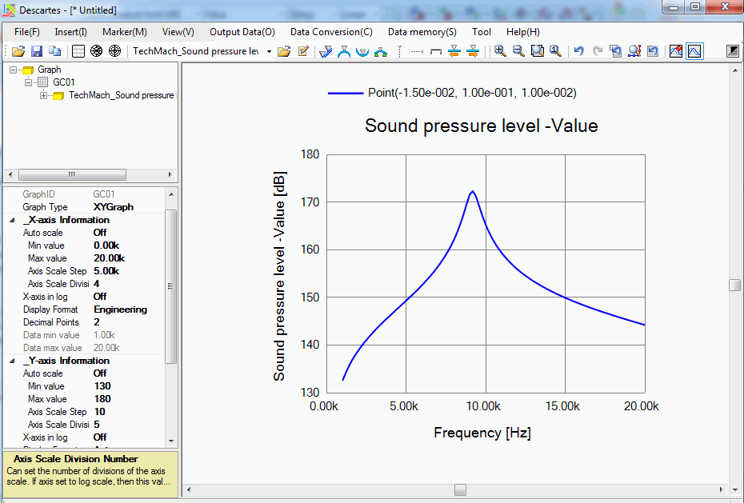Select the XY grid graph type icon
The height and width of the screenshot is (503, 744).
click(78, 51)
